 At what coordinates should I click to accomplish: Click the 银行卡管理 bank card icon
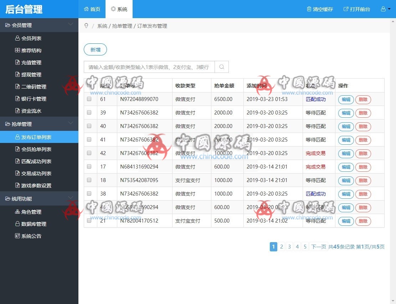18,99
